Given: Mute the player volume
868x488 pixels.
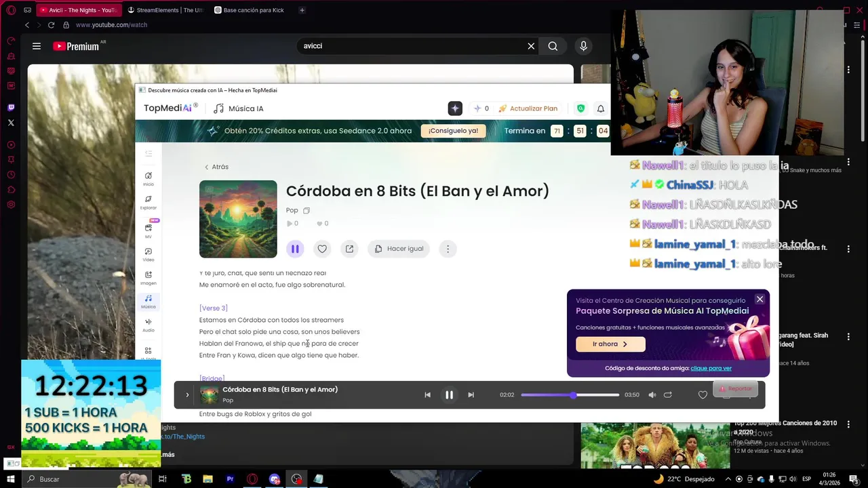Looking at the screenshot, I should point(652,394).
